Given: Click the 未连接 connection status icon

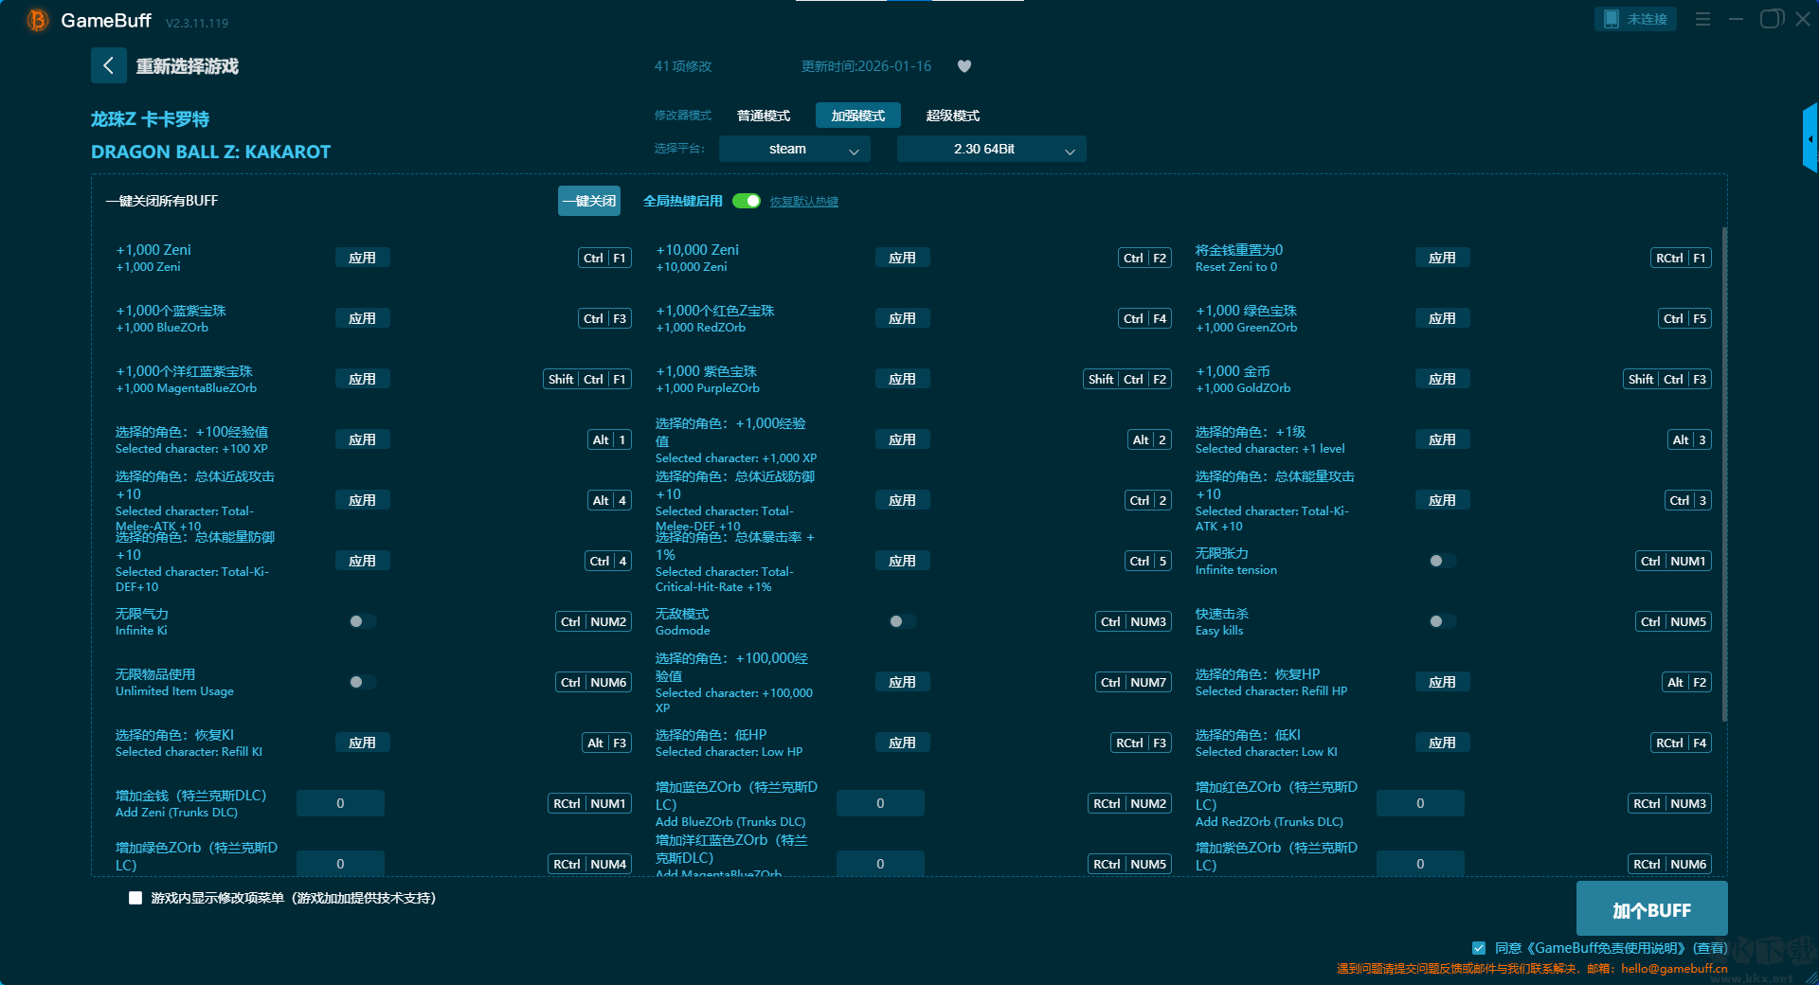Looking at the screenshot, I should coord(1635,19).
